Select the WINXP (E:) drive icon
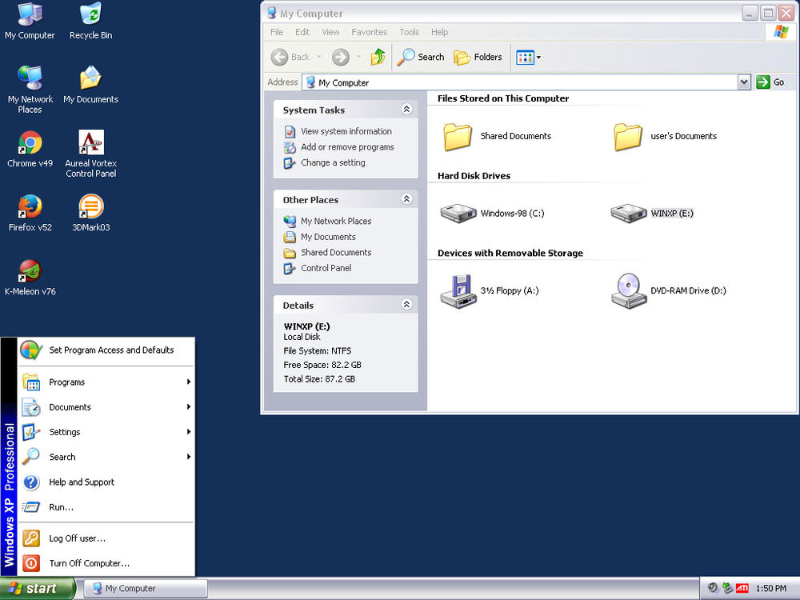 [x=628, y=214]
